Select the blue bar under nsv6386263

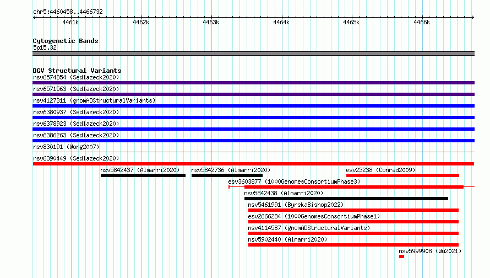[x=253, y=141]
